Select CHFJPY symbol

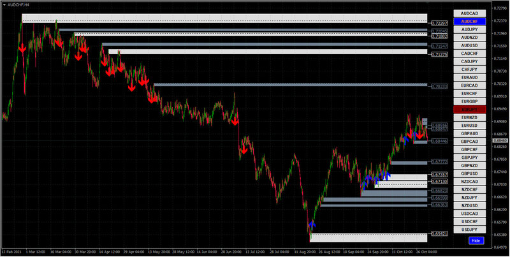pos(470,70)
